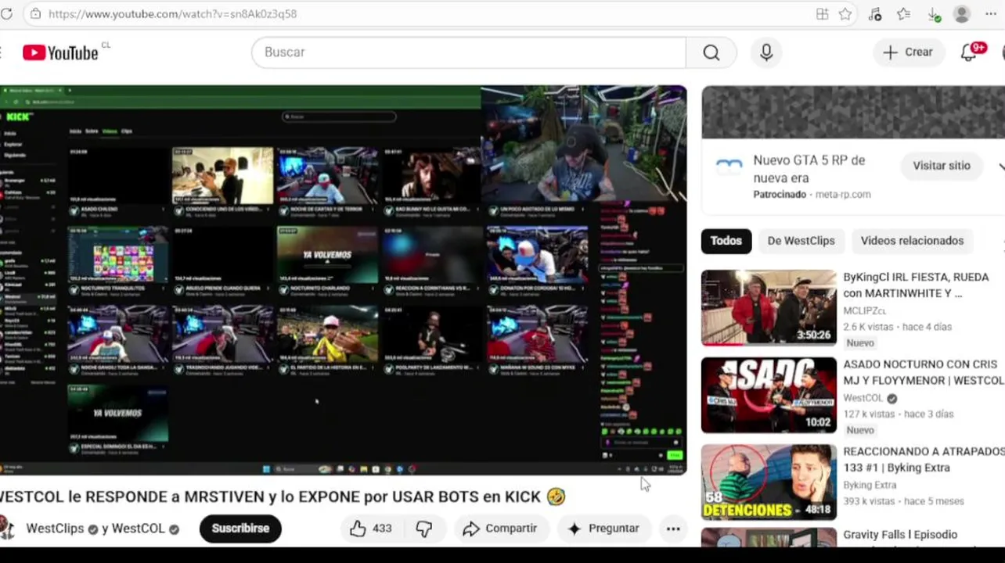
Task: Add this page to favorites with the star
Action: coord(845,14)
